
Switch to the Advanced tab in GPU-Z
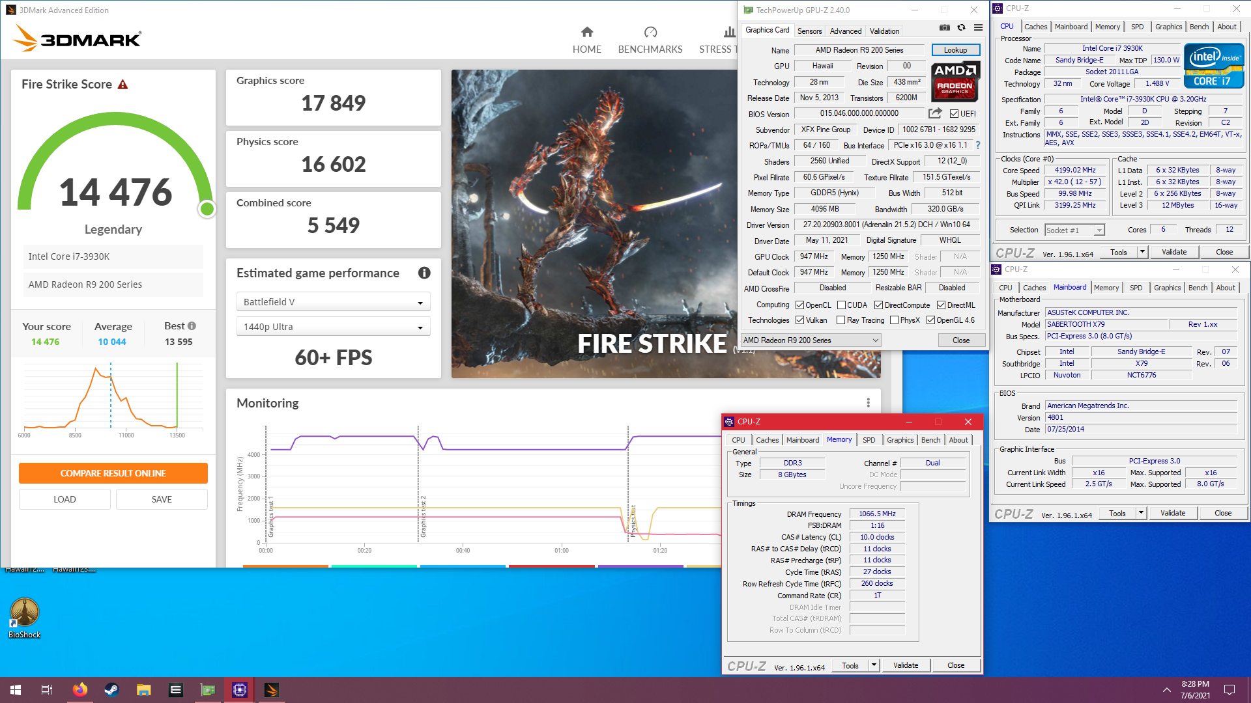pos(846,31)
